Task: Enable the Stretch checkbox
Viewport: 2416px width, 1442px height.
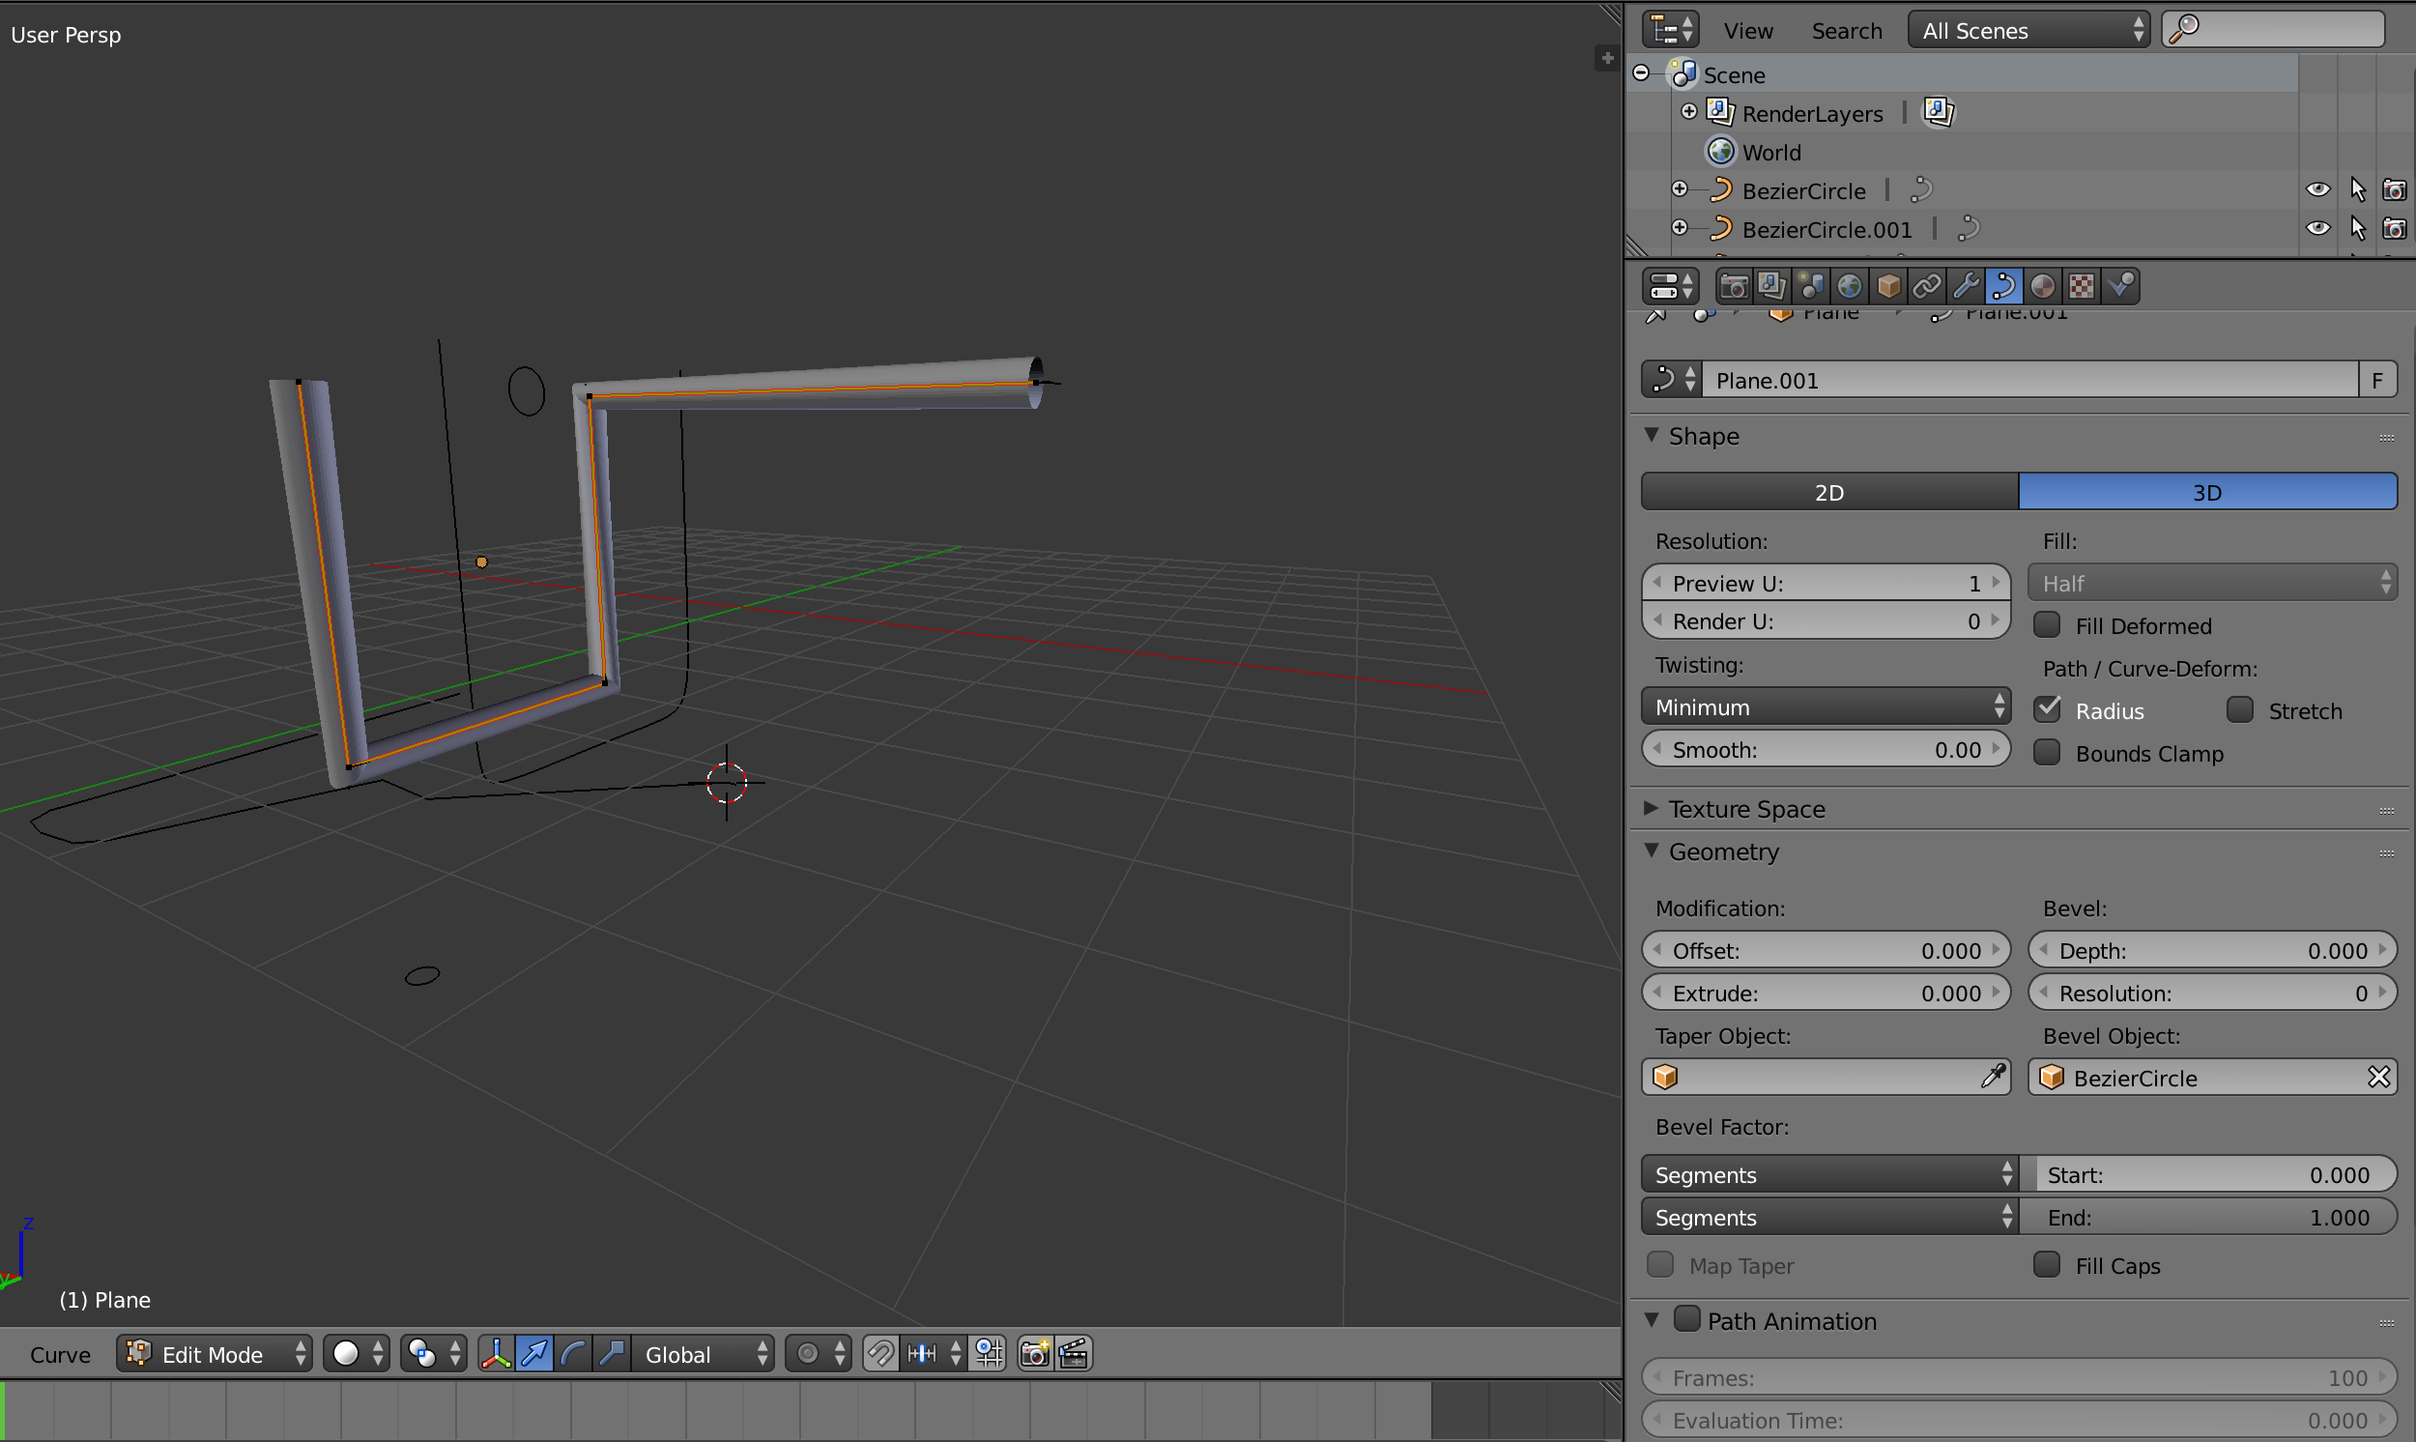Action: point(2240,709)
